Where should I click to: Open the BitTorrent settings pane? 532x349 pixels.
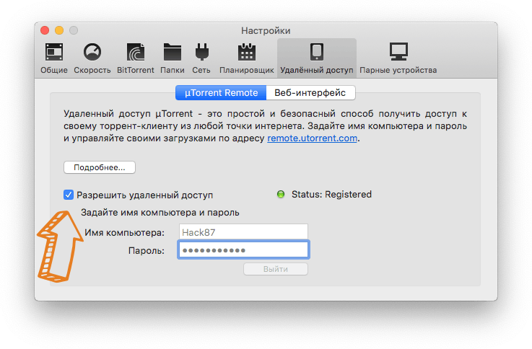pos(136,58)
